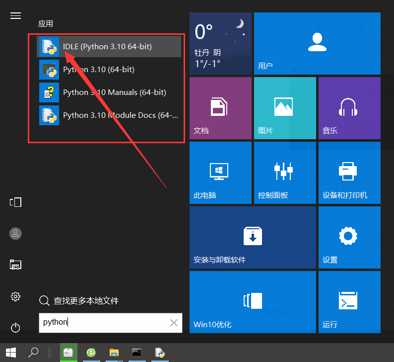Image resolution: width=394 pixels, height=362 pixels.
Task: Click 查找更多本地文件 link
Action: click(x=79, y=300)
